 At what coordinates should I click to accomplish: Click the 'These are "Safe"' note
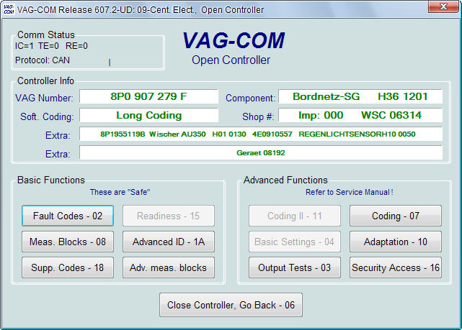(x=120, y=192)
